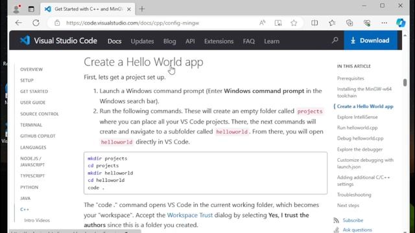This screenshot has height=233, width=415.
Task: Open the Blog navigation item
Action: [170, 41]
